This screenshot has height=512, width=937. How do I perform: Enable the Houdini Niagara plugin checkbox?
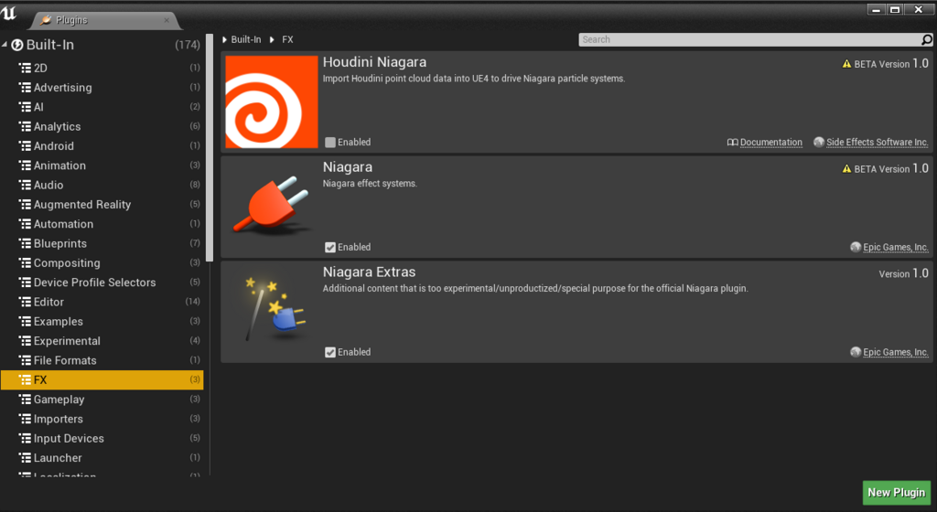tap(329, 142)
